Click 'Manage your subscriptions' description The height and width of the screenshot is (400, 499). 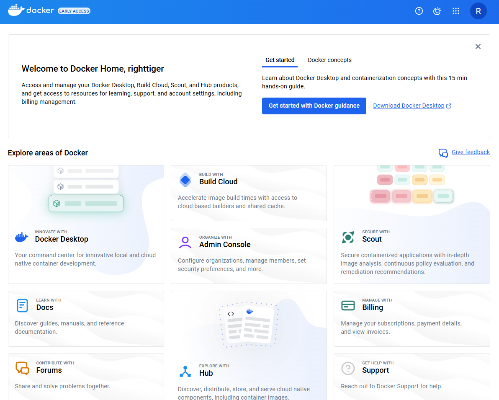[x=401, y=328]
